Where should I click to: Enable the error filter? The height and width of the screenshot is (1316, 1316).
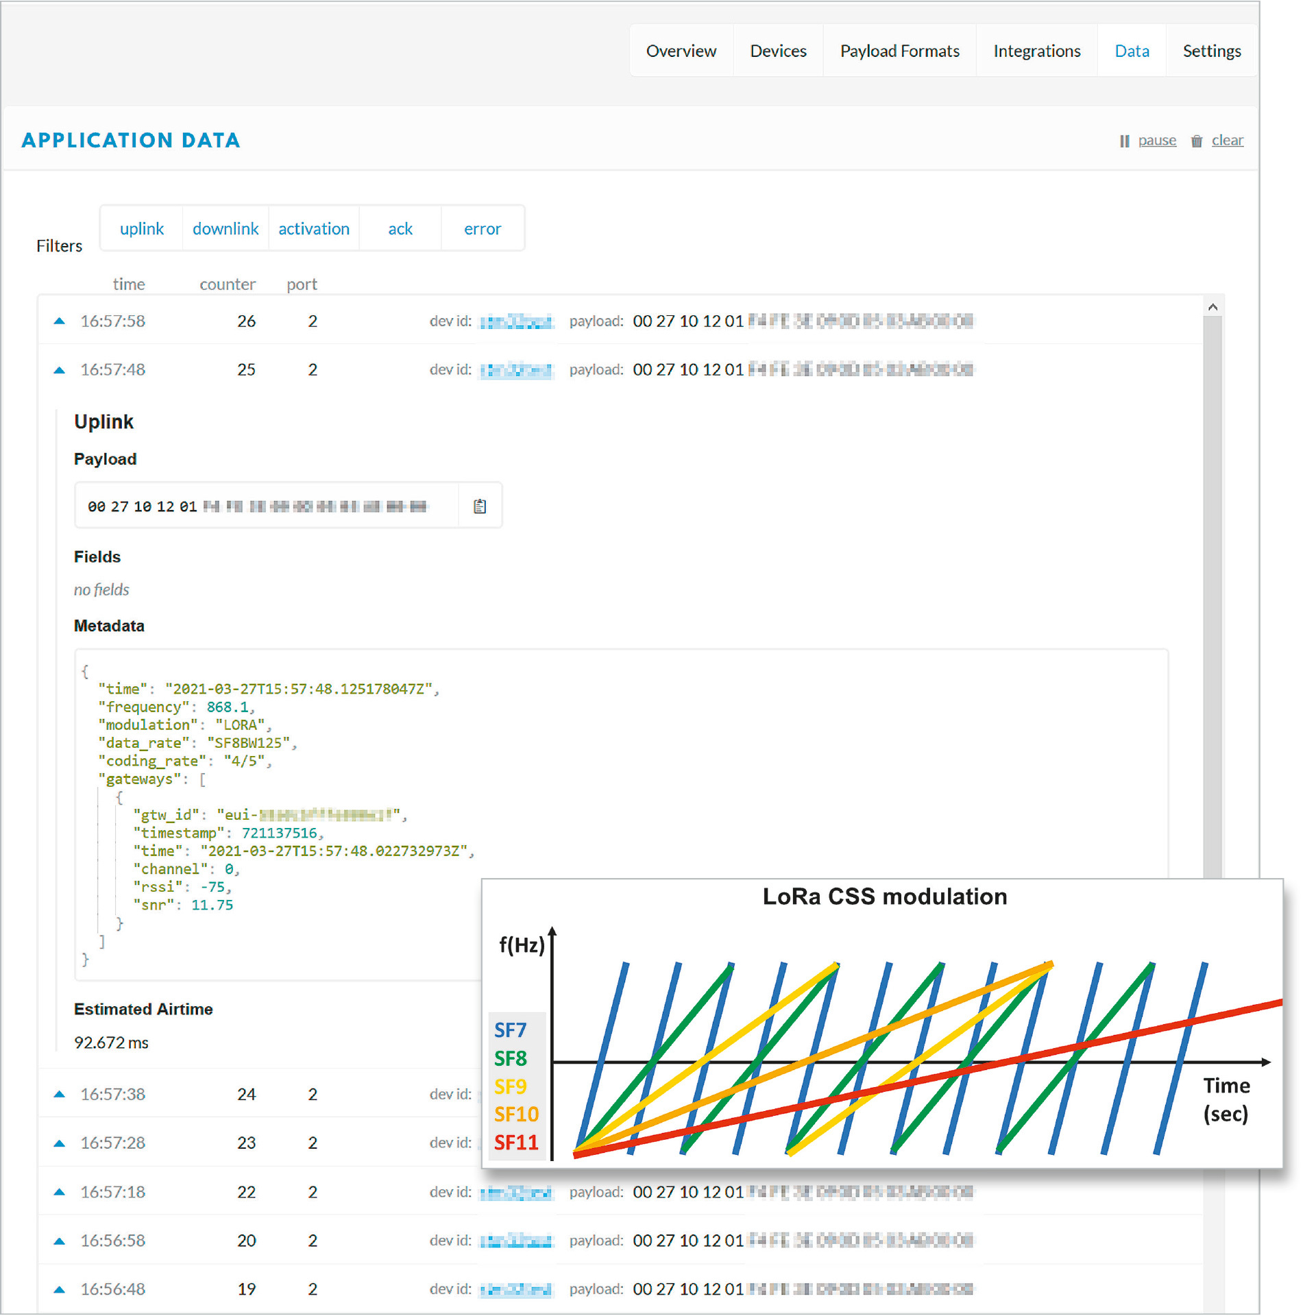point(483,228)
